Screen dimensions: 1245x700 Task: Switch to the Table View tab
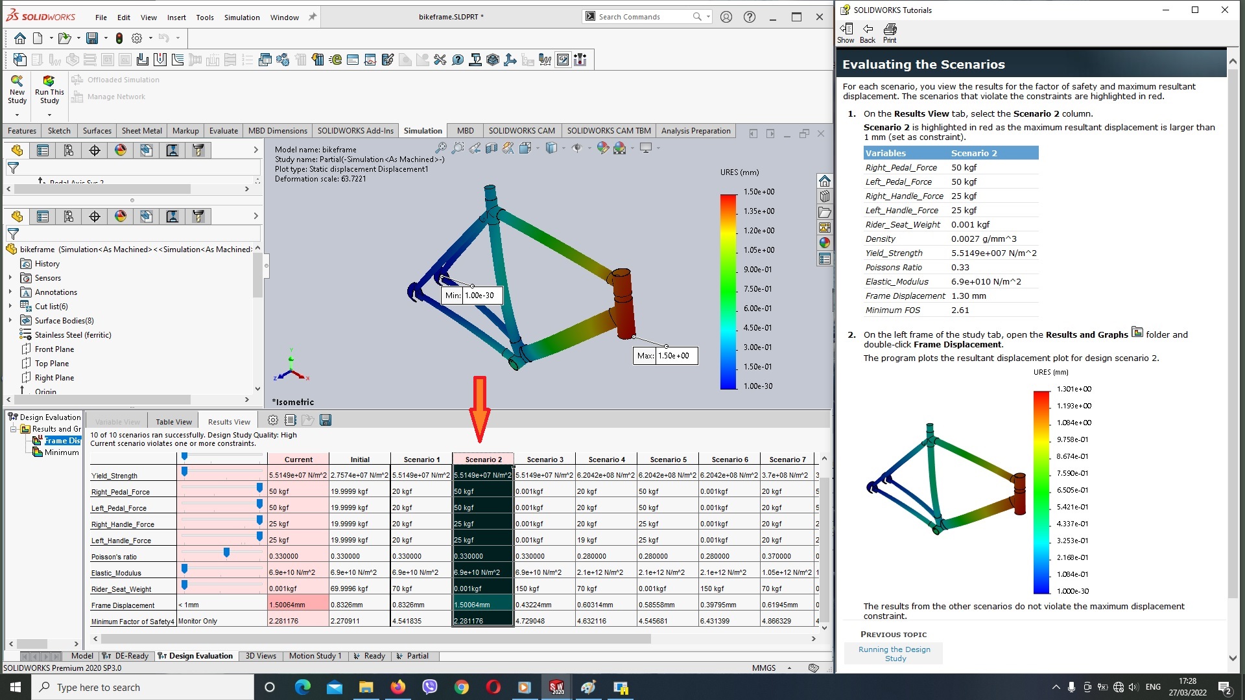174,421
